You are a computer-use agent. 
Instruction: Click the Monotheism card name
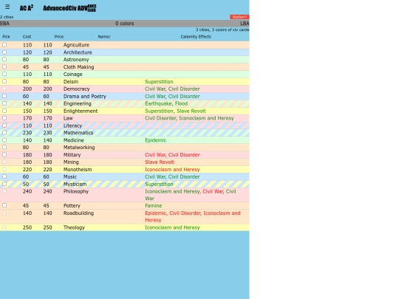[78, 170]
